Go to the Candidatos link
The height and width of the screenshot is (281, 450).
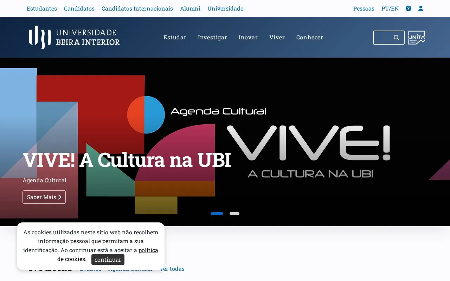[79, 8]
